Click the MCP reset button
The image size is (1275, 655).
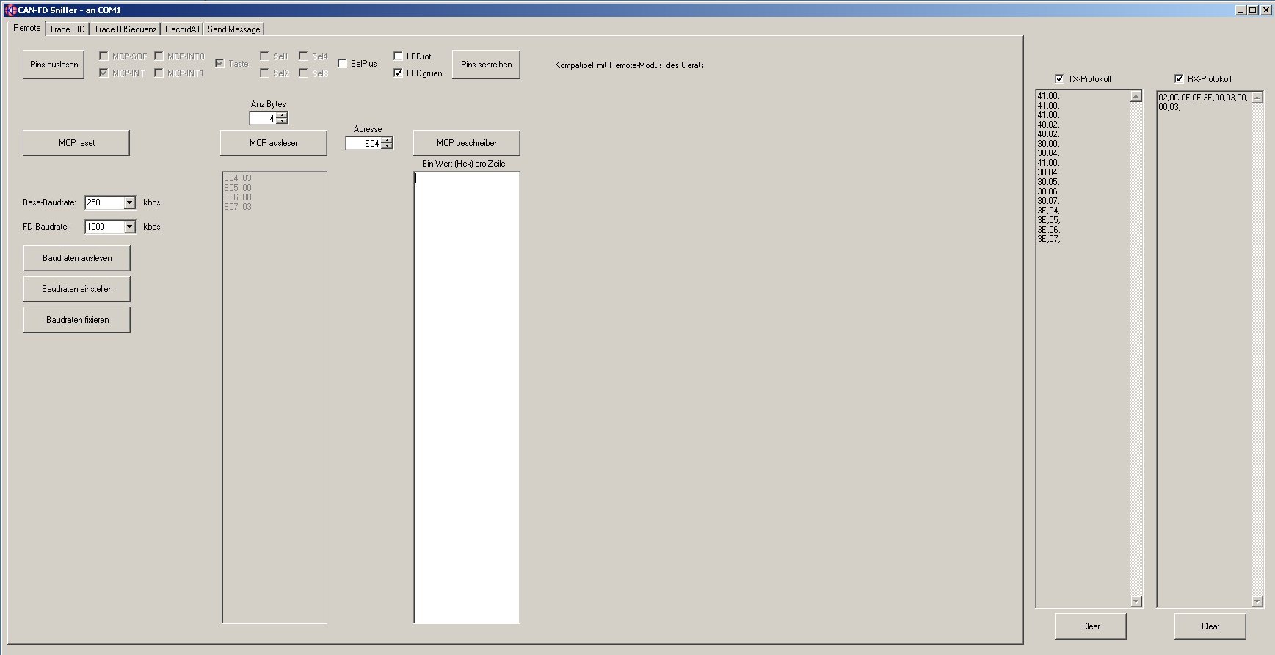click(x=76, y=143)
